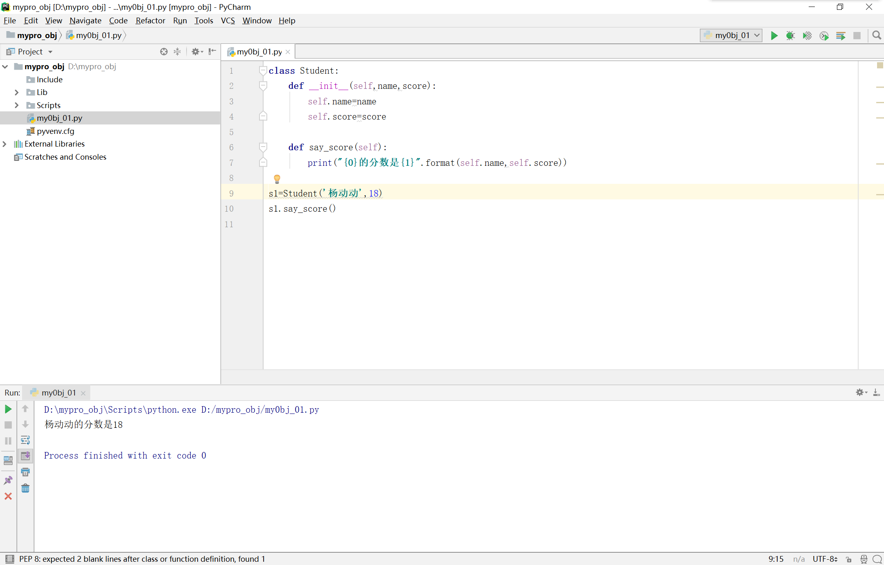Image resolution: width=884 pixels, height=565 pixels.
Task: Open Project panel settings gear
Action: pos(197,52)
